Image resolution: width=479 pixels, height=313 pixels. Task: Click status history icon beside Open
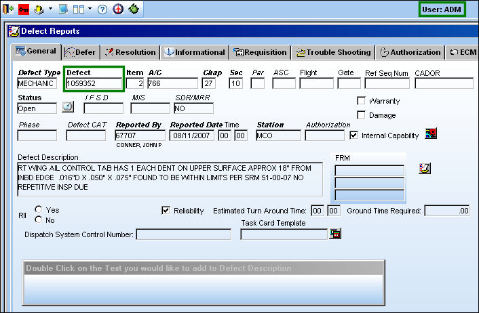pyautogui.click(x=68, y=107)
